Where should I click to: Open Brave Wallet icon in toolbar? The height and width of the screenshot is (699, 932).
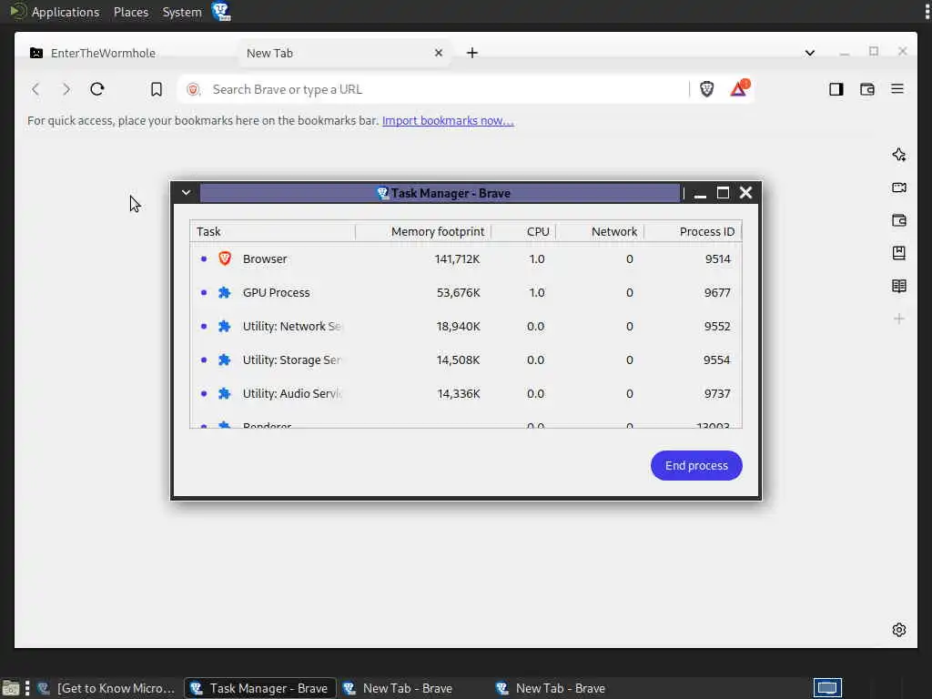click(866, 89)
